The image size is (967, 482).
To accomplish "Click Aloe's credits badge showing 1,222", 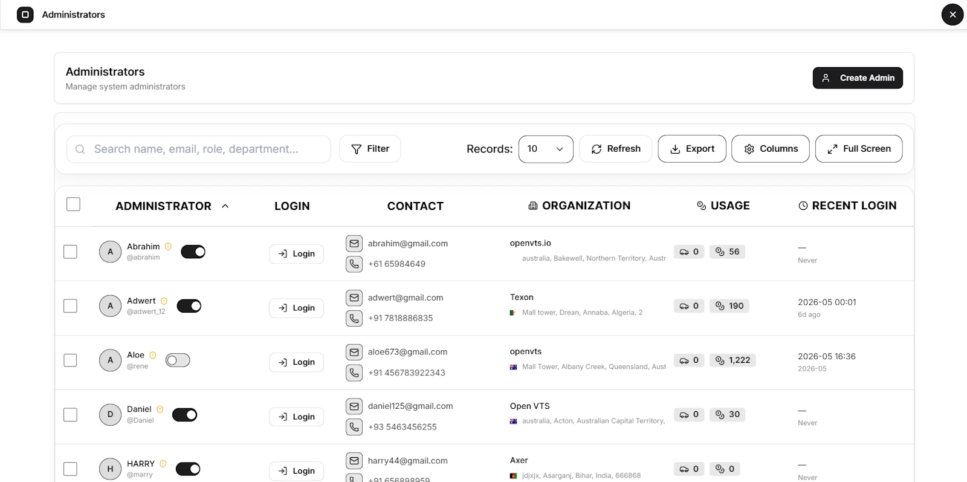I will [733, 360].
